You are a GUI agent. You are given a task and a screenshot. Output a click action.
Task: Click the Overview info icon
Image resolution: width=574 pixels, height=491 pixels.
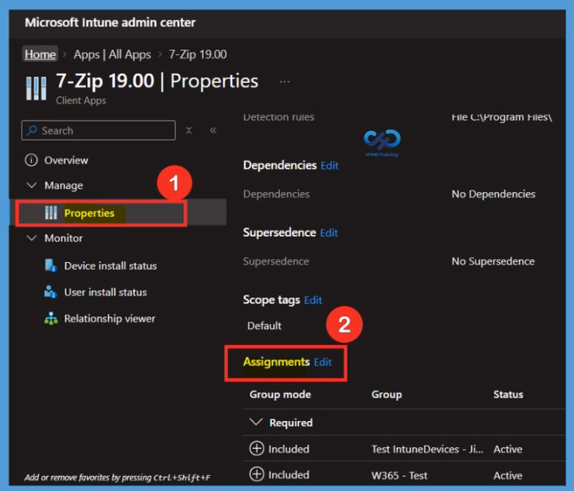pyautogui.click(x=31, y=160)
